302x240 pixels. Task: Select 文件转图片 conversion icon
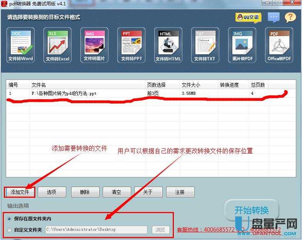[94, 45]
